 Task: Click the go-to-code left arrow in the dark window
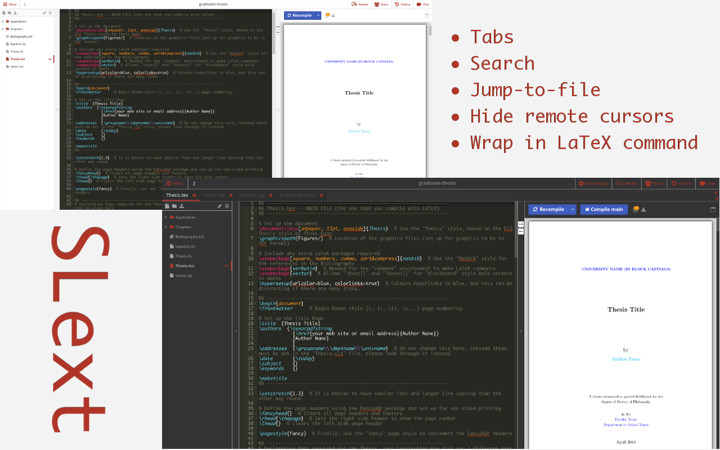(x=520, y=231)
